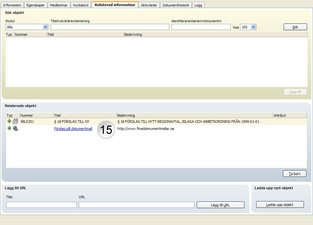The height and width of the screenshot is (225, 313).
Task: Open the Förslag på dokumentmall link
Action: click(x=73, y=129)
